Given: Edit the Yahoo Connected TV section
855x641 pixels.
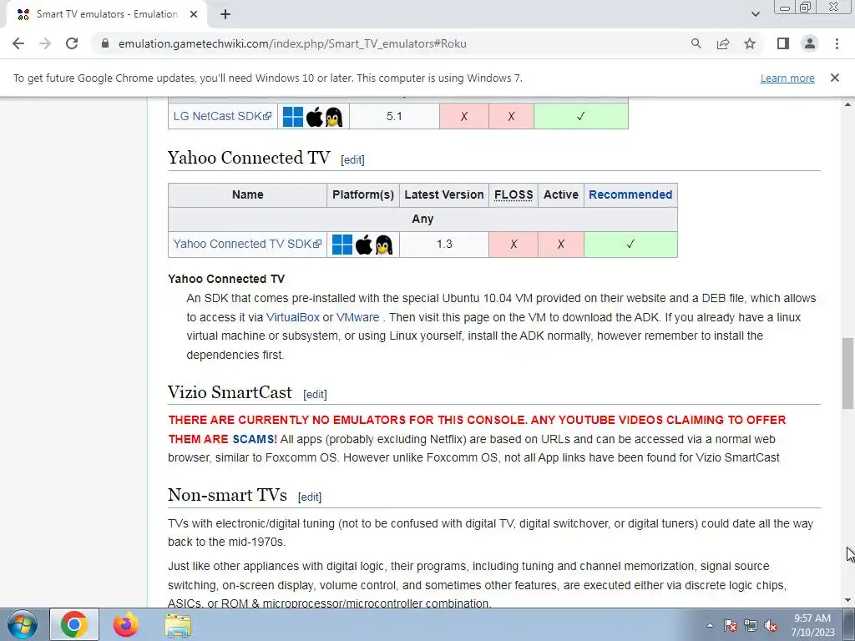Looking at the screenshot, I should click(x=352, y=159).
